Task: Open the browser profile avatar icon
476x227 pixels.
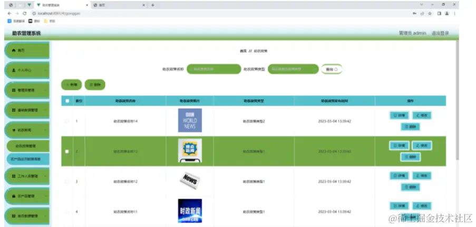Action: coord(447,14)
